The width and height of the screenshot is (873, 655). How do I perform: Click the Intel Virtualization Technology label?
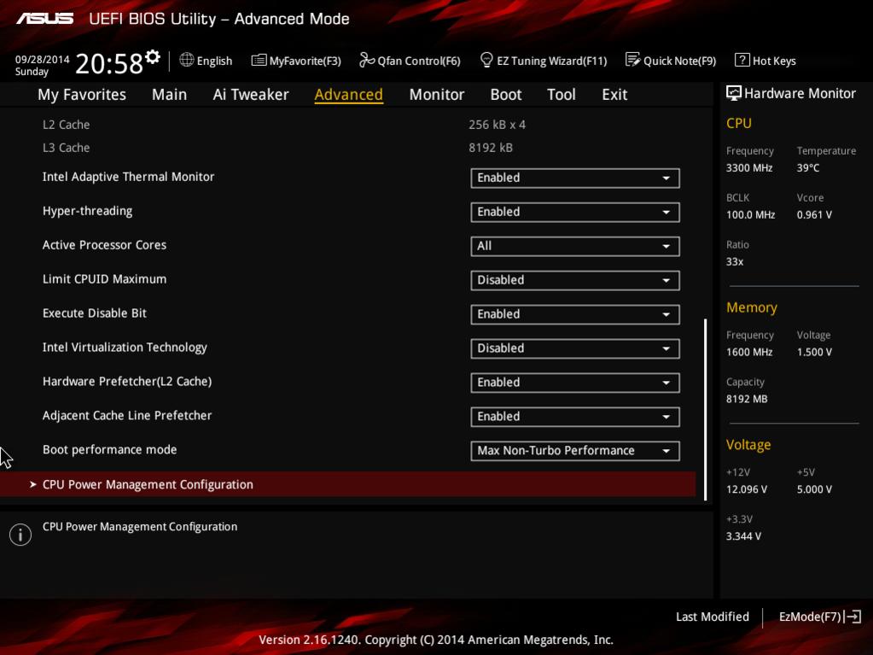pos(125,348)
